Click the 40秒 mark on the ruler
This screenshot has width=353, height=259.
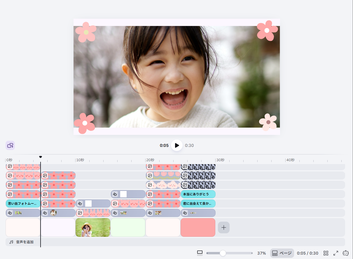[290, 160]
